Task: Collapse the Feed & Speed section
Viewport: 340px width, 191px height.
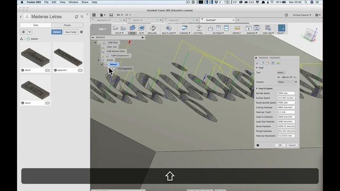Action: coord(257,89)
